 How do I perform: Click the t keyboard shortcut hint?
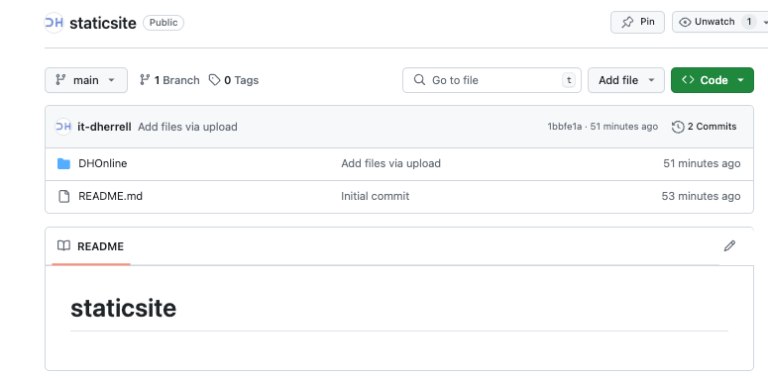tap(569, 80)
